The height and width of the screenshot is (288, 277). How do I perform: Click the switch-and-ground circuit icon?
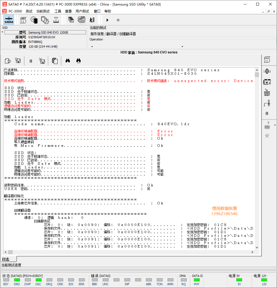click(267, 103)
